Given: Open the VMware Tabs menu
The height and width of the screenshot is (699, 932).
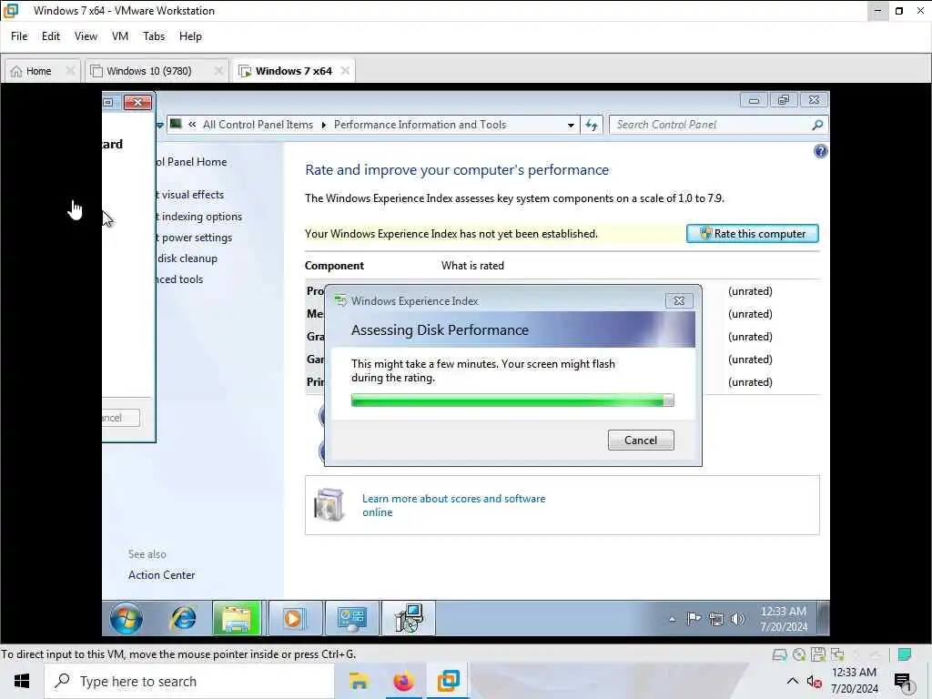Looking at the screenshot, I should pos(153,36).
